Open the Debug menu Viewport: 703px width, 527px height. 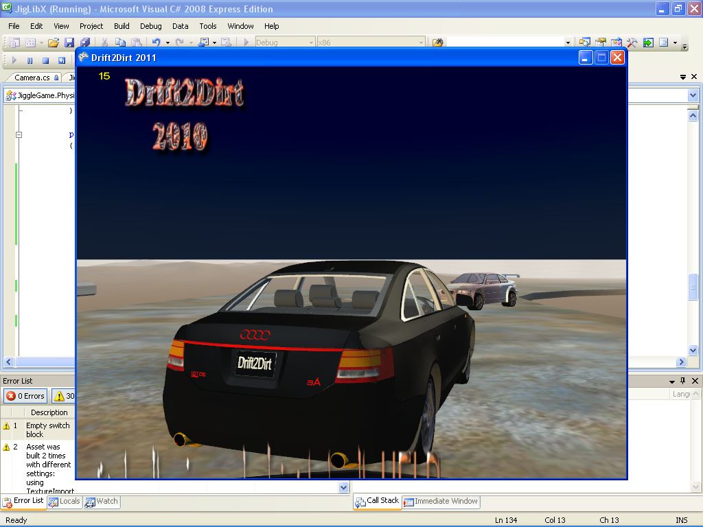pos(150,26)
